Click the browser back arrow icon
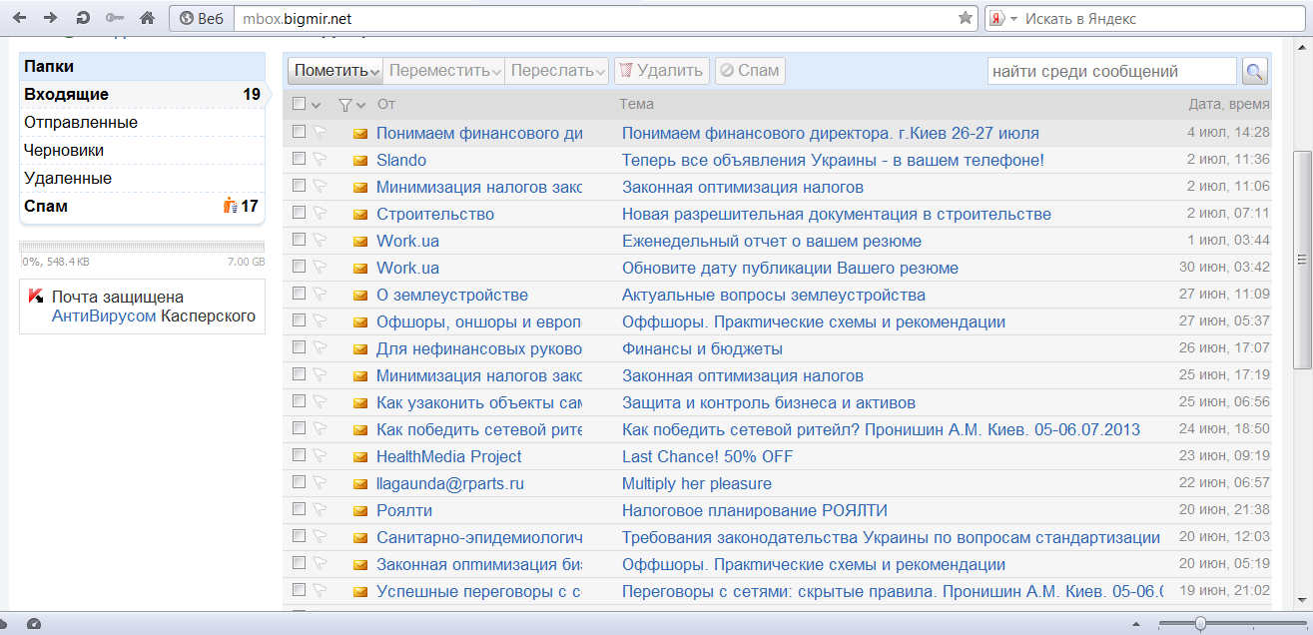The width and height of the screenshot is (1313, 635). pos(20,18)
